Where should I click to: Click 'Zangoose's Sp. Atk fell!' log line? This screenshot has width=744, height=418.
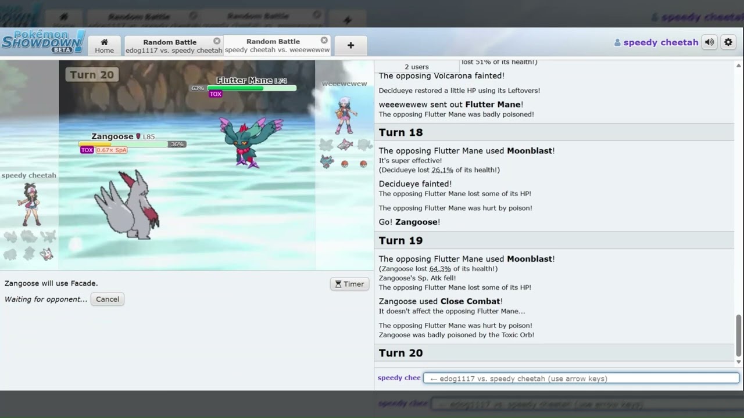point(417,278)
